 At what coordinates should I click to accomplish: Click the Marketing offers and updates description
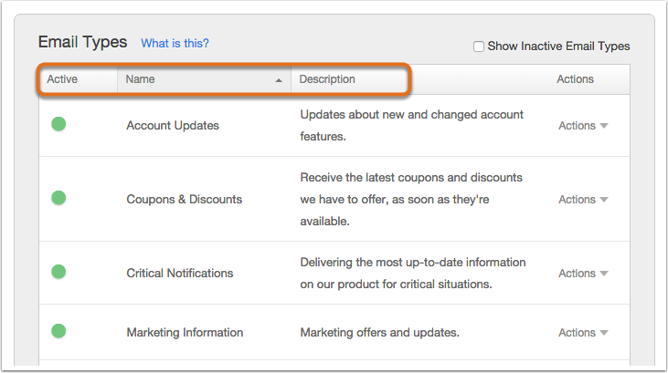click(379, 332)
